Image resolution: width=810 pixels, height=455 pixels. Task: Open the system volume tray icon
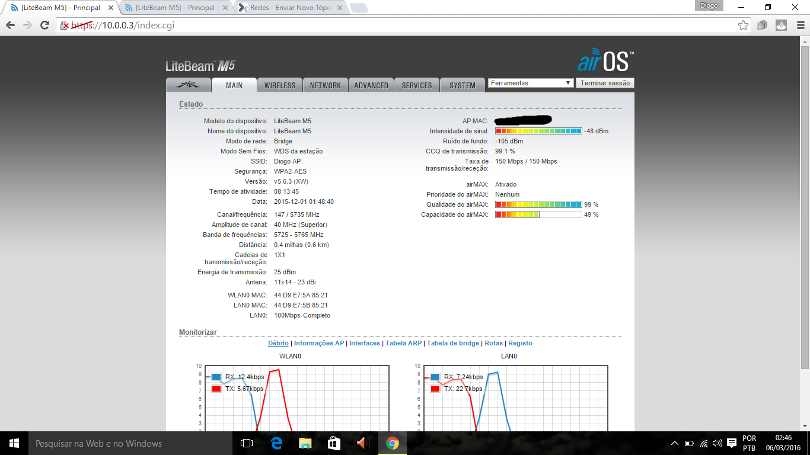717,443
